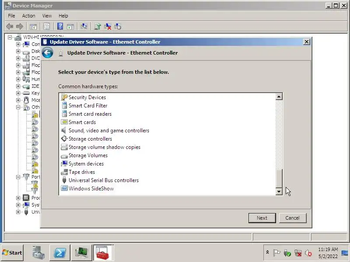Click the network tray icon with red X
This screenshot has width=350, height=262.
pos(298,253)
